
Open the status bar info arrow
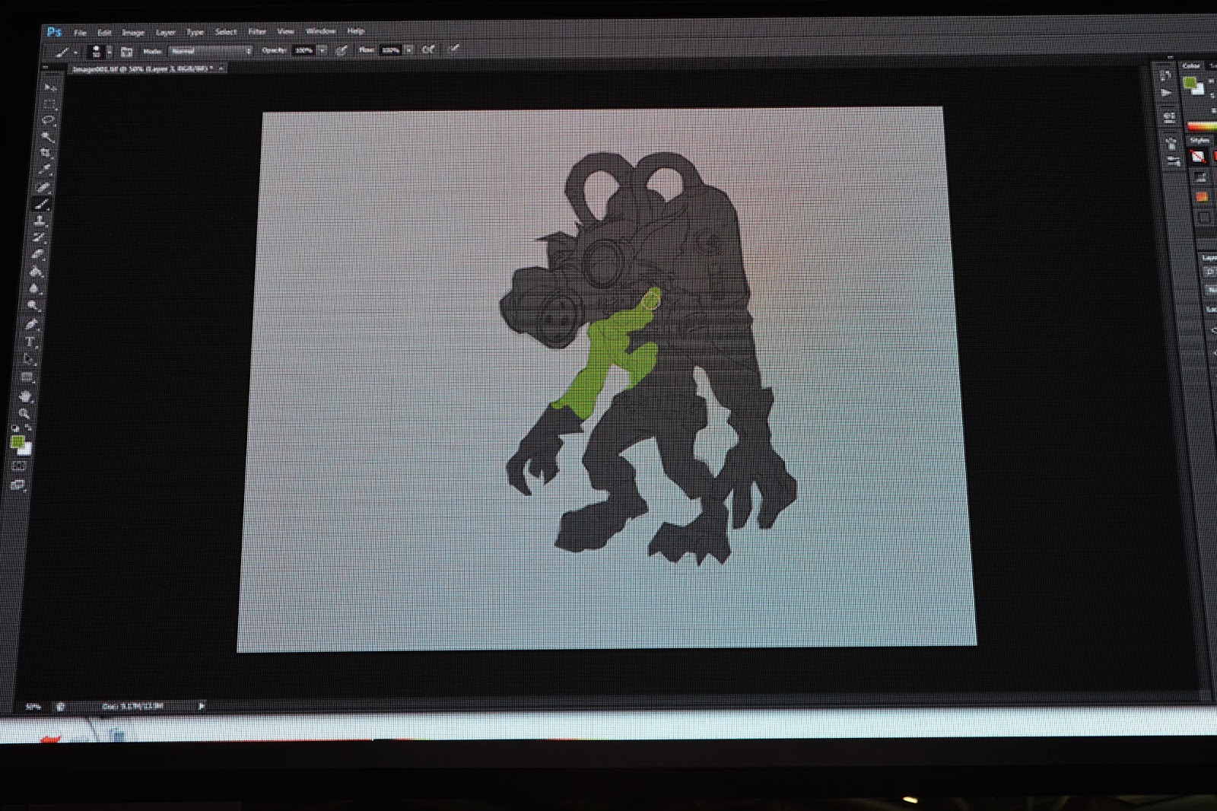(201, 706)
